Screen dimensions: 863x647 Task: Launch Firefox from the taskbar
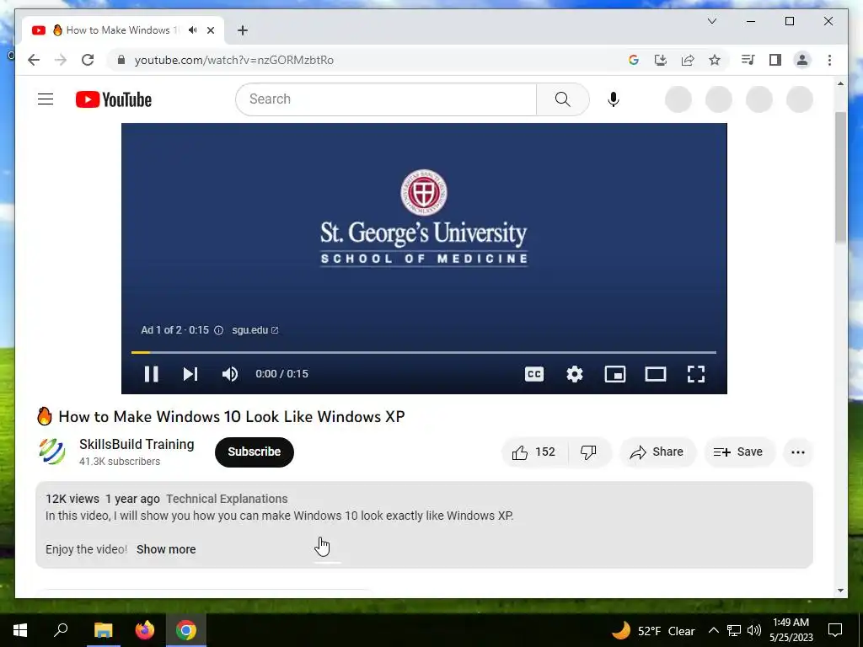point(145,630)
